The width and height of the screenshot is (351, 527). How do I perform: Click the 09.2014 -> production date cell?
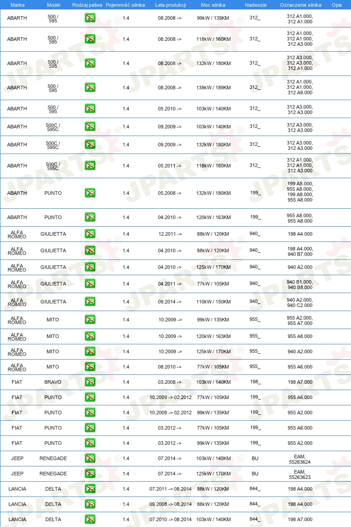[170, 302]
